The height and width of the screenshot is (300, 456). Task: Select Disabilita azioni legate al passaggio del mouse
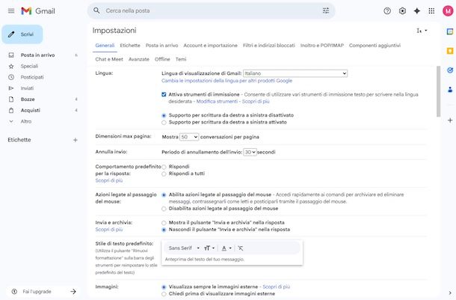coord(164,209)
